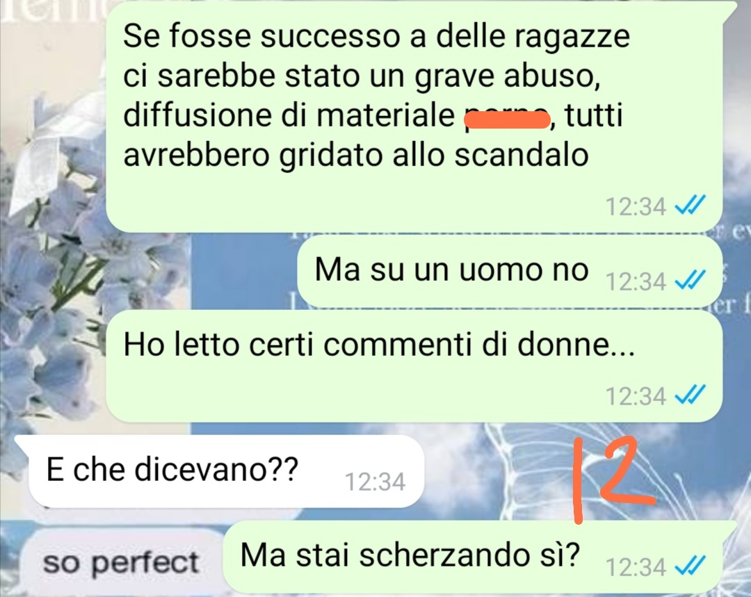The image size is (751, 597).
Task: Click the blue double-check on the first message
Action: pos(690,206)
